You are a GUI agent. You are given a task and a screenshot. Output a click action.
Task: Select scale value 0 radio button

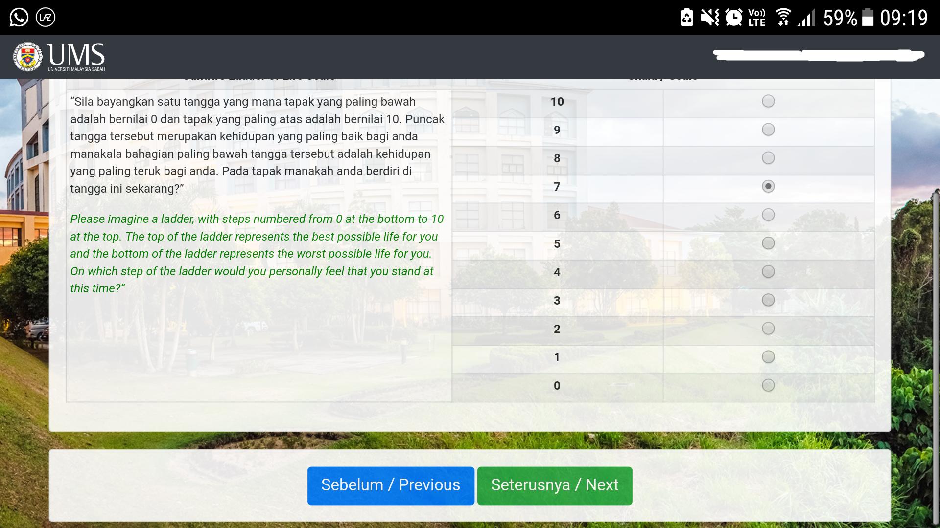click(x=768, y=385)
